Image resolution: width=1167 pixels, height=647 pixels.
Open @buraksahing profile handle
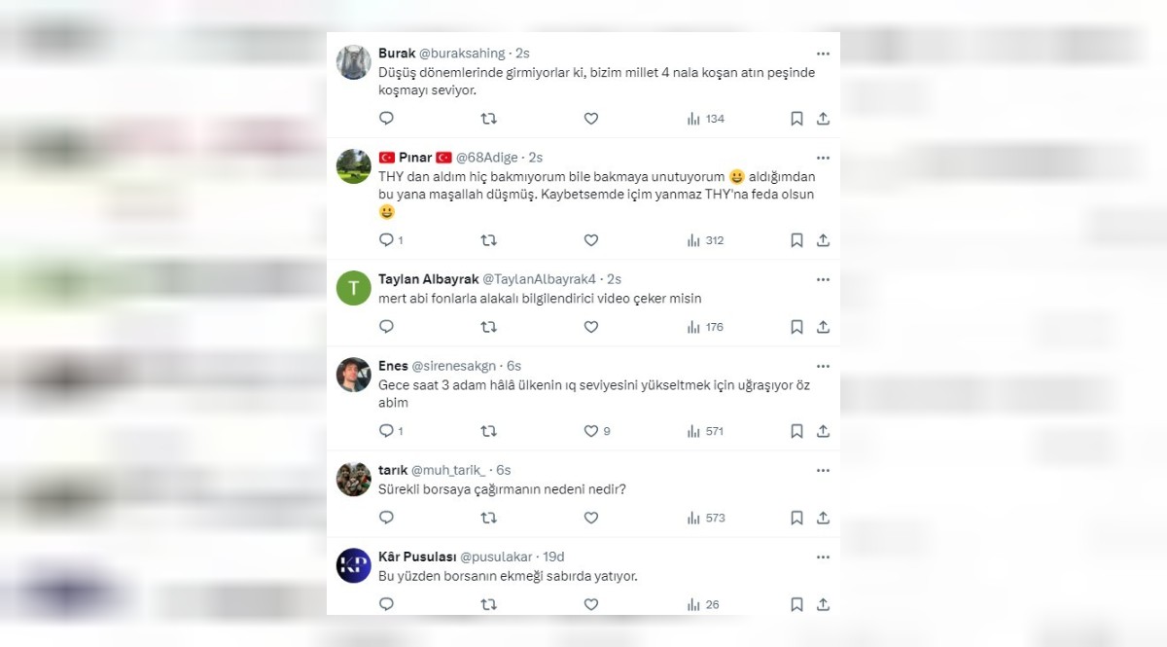tap(464, 54)
